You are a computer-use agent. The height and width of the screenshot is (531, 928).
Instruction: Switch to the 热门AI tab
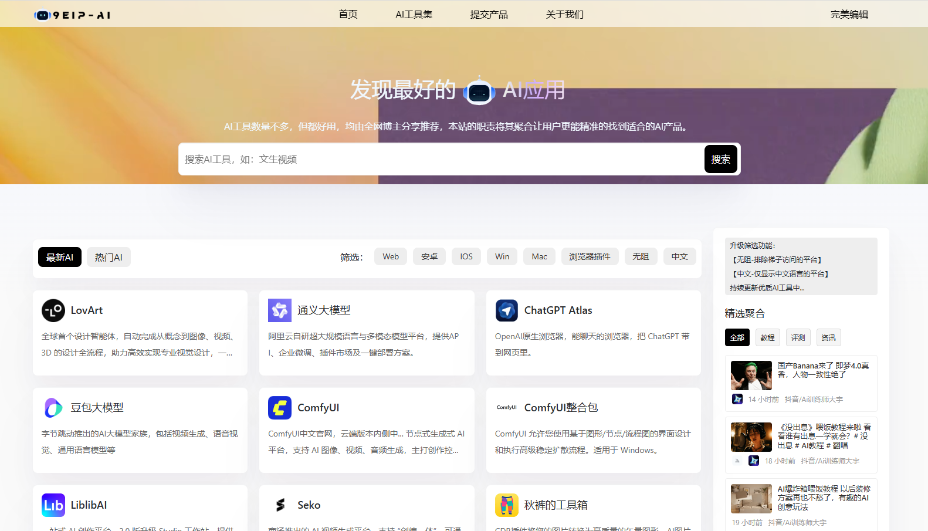pos(109,257)
